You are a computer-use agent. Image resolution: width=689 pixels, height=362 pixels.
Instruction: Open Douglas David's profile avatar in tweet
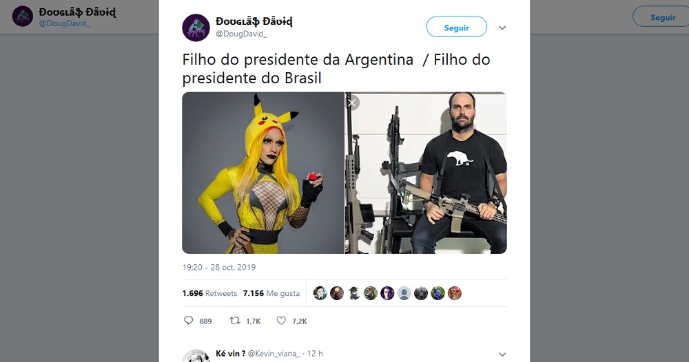196,28
